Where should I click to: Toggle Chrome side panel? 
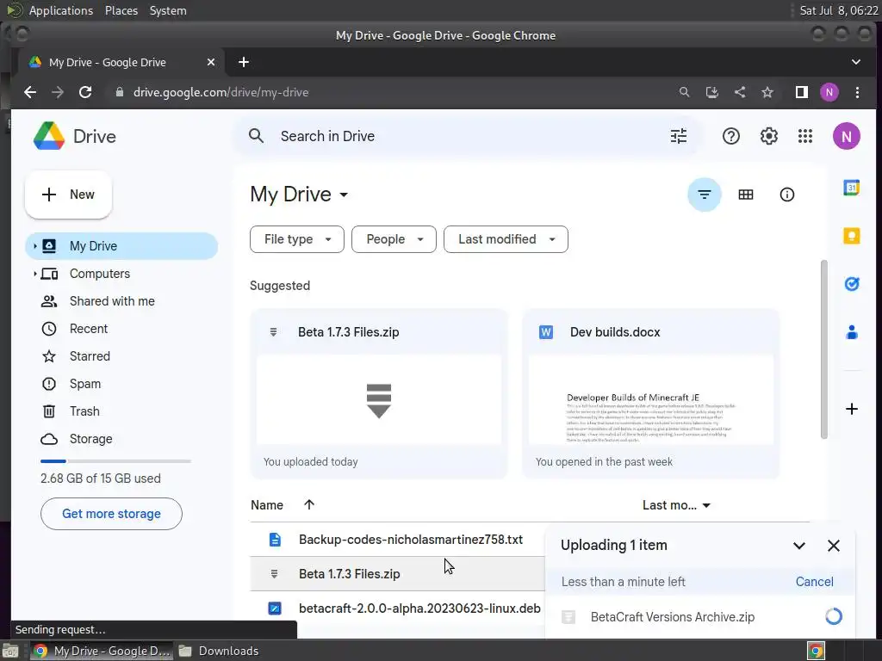802,92
